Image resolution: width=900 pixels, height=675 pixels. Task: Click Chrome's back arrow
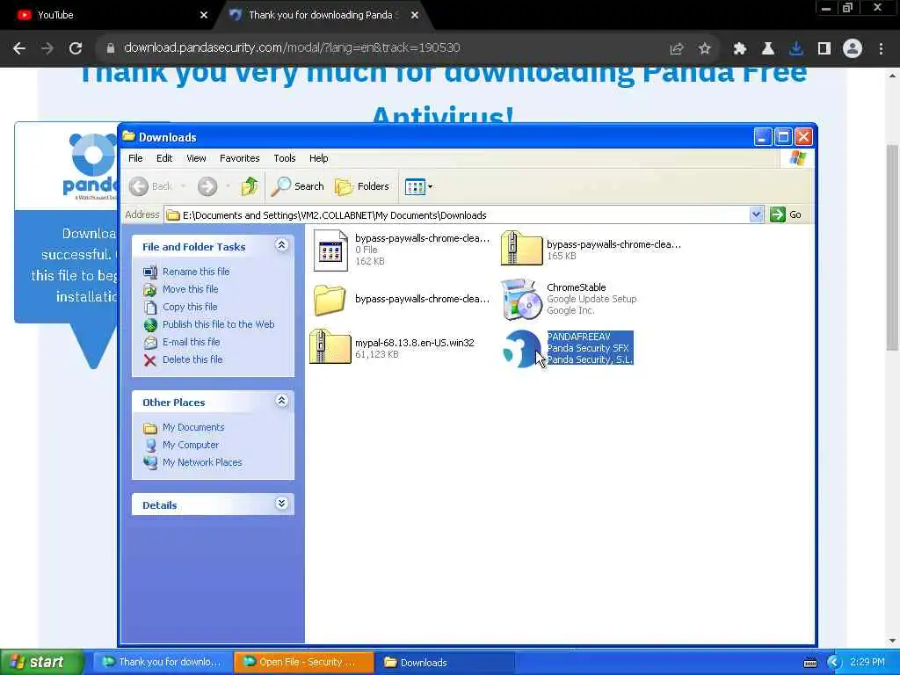point(19,48)
